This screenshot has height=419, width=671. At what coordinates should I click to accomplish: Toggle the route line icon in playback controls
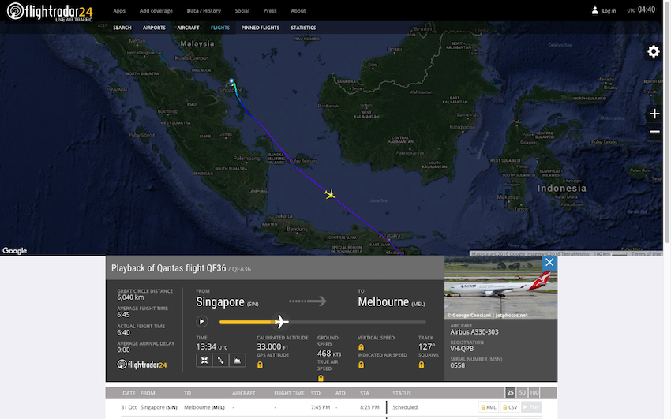221,361
